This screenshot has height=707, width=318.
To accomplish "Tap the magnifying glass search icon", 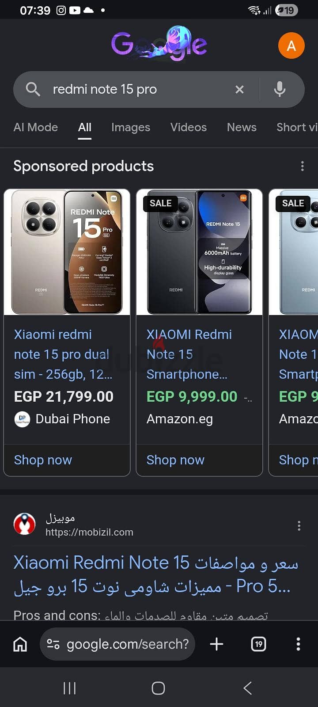I will point(33,89).
